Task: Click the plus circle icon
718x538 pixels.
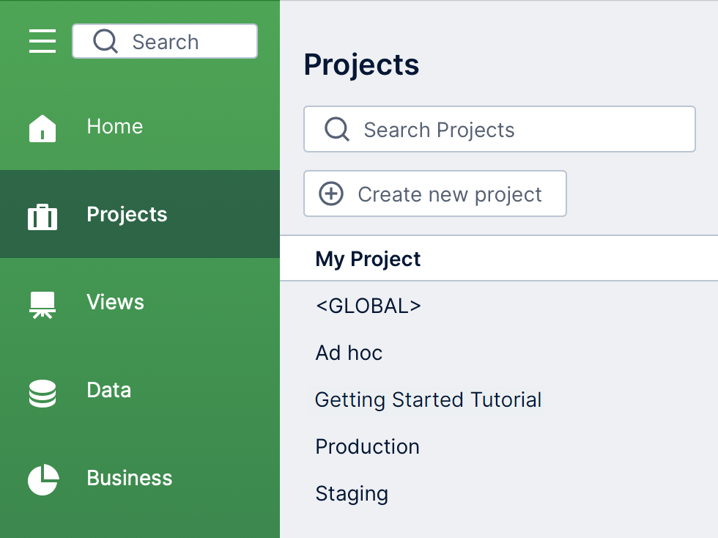Action: [x=331, y=194]
